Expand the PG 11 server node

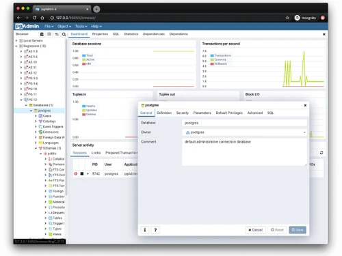click(21, 94)
